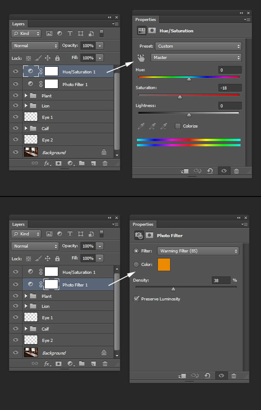
Task: Toggle layer filtering switch in upper Layers panel
Action: click(x=102, y=33)
